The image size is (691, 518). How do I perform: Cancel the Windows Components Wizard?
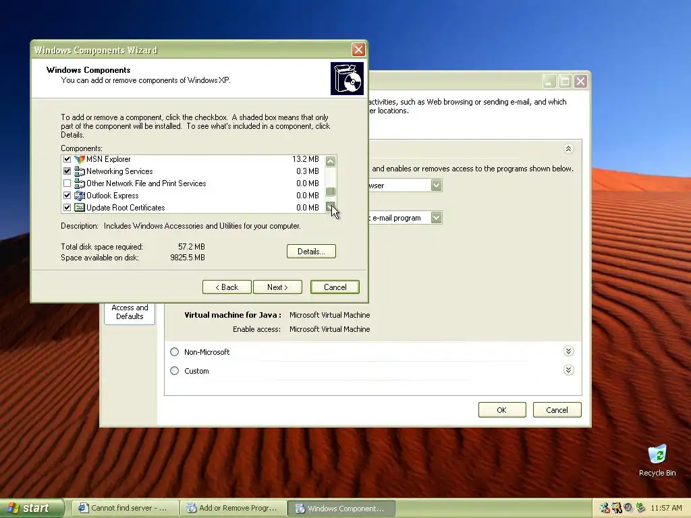(335, 287)
